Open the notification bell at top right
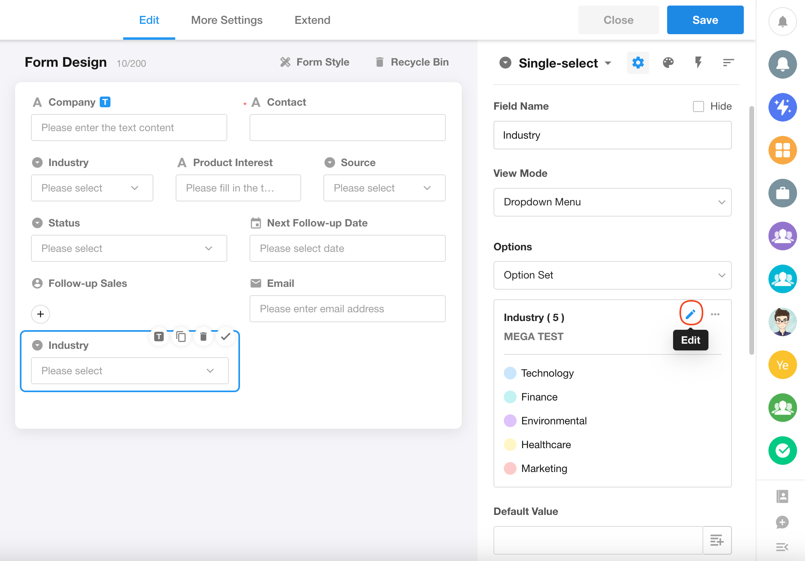The image size is (805, 561). pos(782,21)
